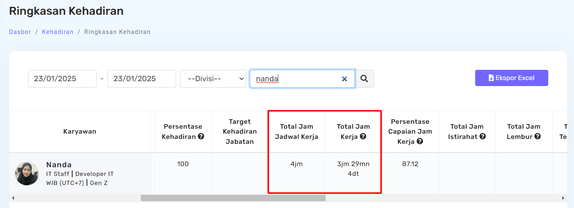The height and width of the screenshot is (208, 574).
Task: Open the Divisi dropdown filter
Action: pyautogui.click(x=213, y=79)
